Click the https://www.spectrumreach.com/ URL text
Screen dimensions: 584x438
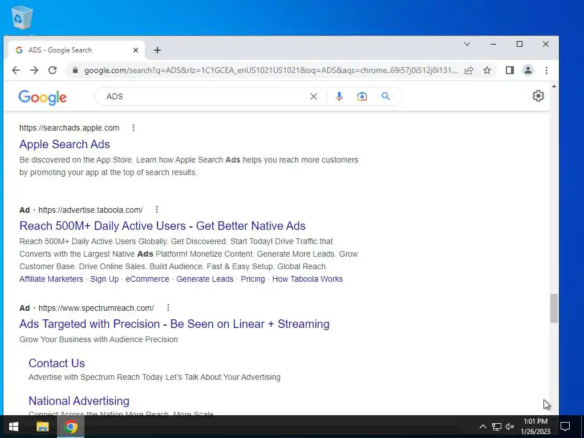(96, 308)
